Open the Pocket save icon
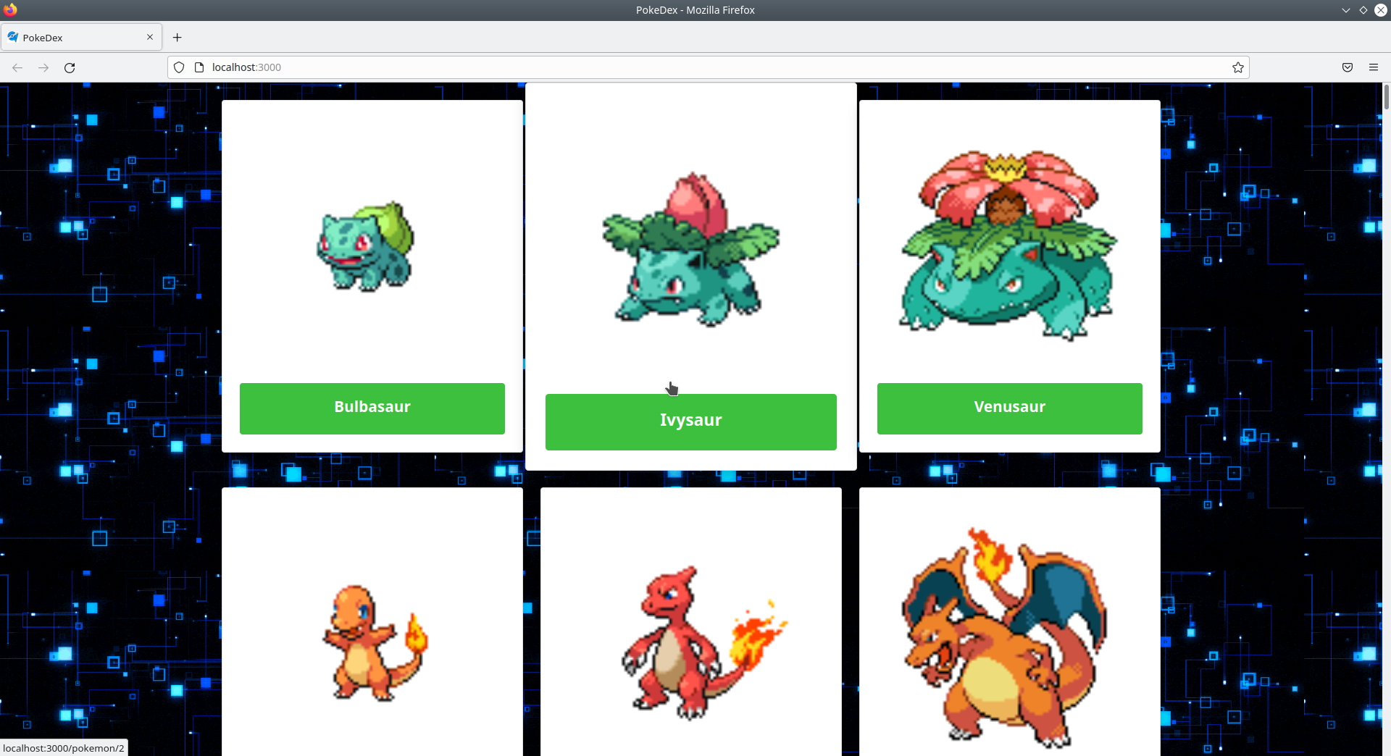This screenshot has height=756, width=1391. pos(1348,67)
